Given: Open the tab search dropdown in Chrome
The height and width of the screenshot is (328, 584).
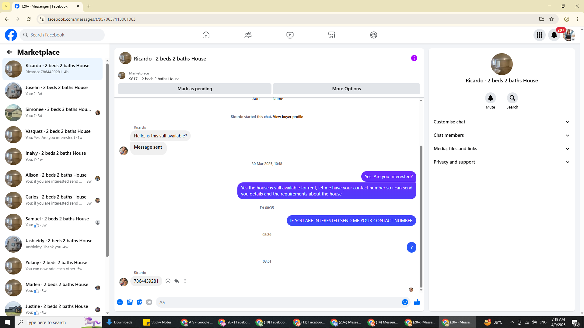Looking at the screenshot, I should (x=6, y=6).
